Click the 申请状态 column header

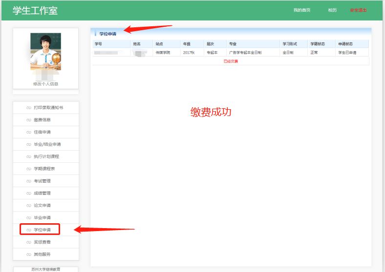coord(345,44)
